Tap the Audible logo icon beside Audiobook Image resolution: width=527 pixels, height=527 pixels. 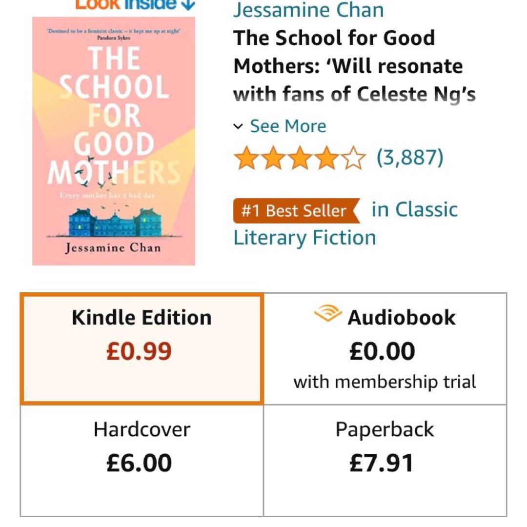[328, 314]
